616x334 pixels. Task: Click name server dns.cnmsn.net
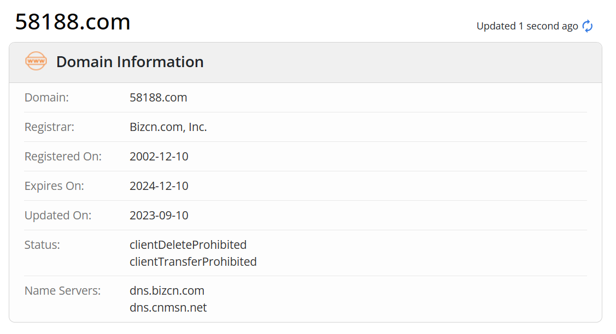168,307
